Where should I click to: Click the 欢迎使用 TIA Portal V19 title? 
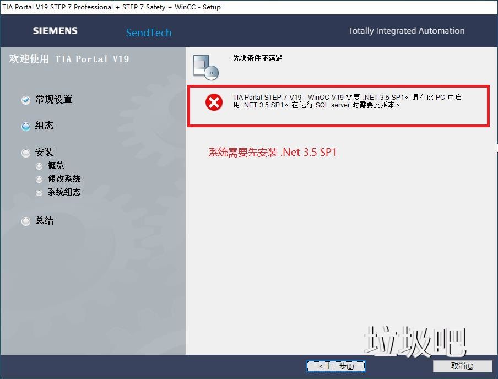point(69,59)
